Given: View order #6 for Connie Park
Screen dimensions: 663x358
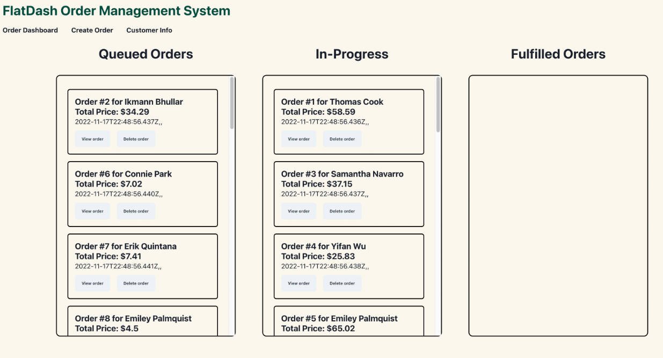Looking at the screenshot, I should coord(92,211).
